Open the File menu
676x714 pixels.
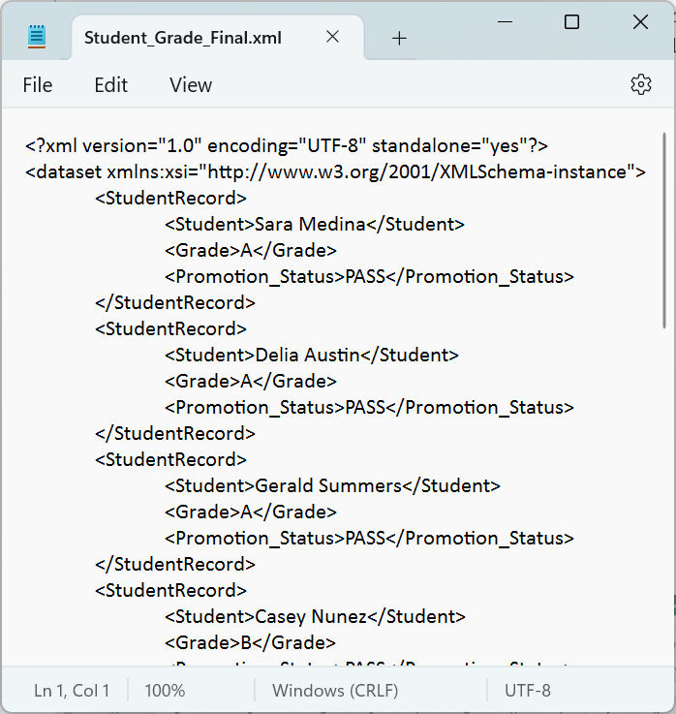tap(38, 85)
